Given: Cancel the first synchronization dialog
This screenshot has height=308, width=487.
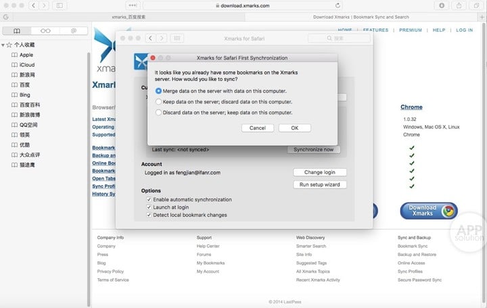Looking at the screenshot, I should [258, 128].
